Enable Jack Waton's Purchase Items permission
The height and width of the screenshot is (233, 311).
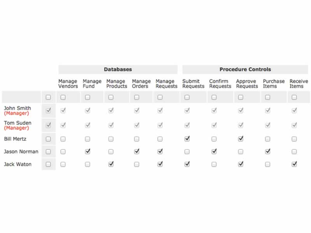click(267, 164)
